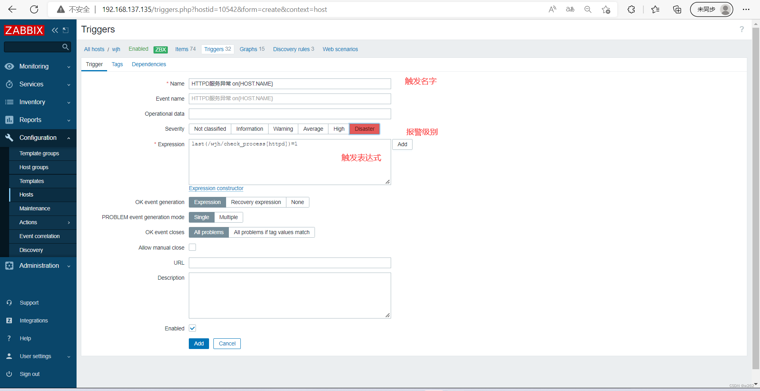
Task: Open browser extensions puzzle icon
Action: (x=631, y=10)
